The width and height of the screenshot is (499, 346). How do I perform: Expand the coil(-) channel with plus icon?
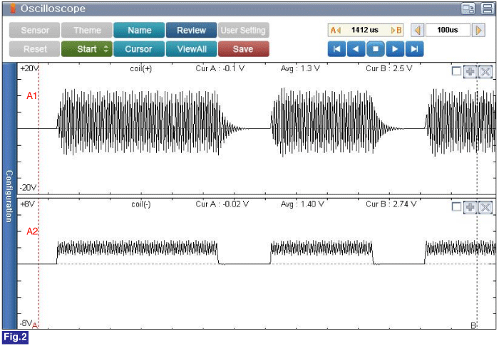[470, 208]
